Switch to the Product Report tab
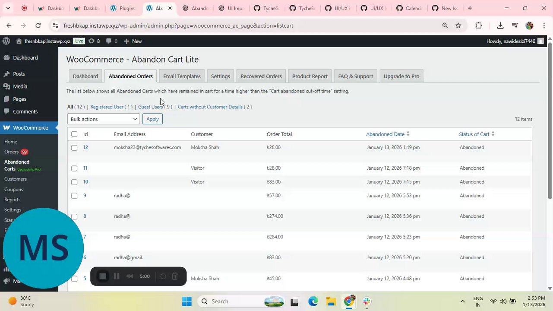 310,76
